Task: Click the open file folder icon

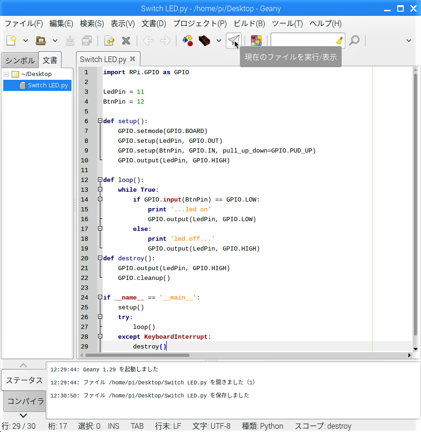Action: (x=41, y=41)
